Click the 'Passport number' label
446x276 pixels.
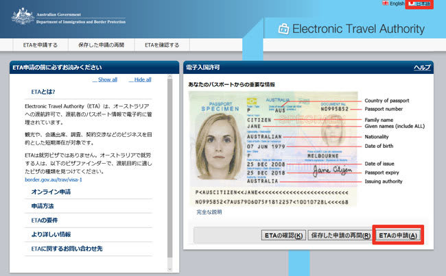pyautogui.click(x=384, y=109)
